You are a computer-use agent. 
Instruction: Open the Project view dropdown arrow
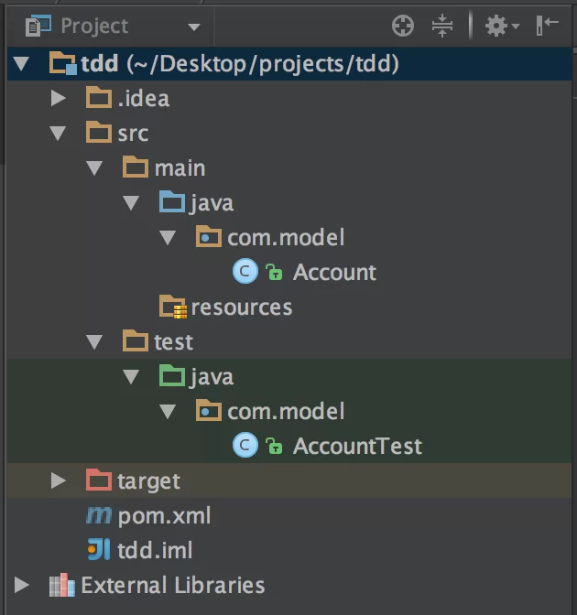(x=194, y=27)
